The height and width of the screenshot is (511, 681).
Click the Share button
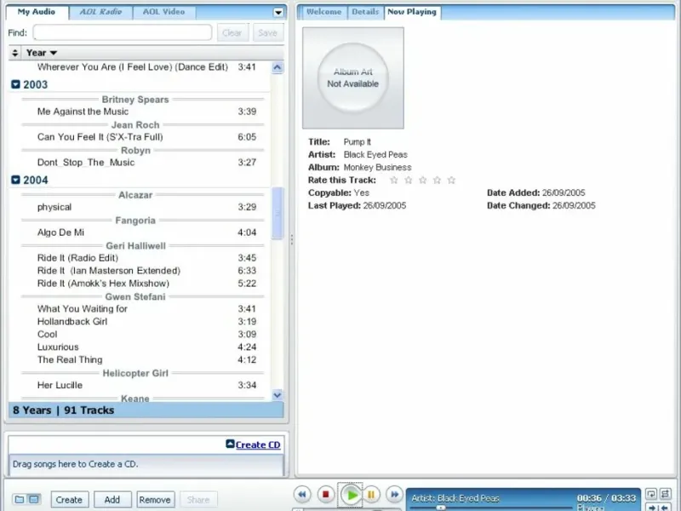click(x=198, y=500)
